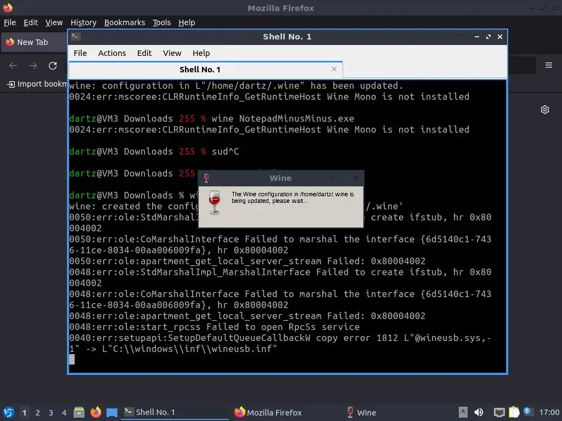Open the terminal File menu
Viewport: 562px width, 421px height.
(80, 53)
